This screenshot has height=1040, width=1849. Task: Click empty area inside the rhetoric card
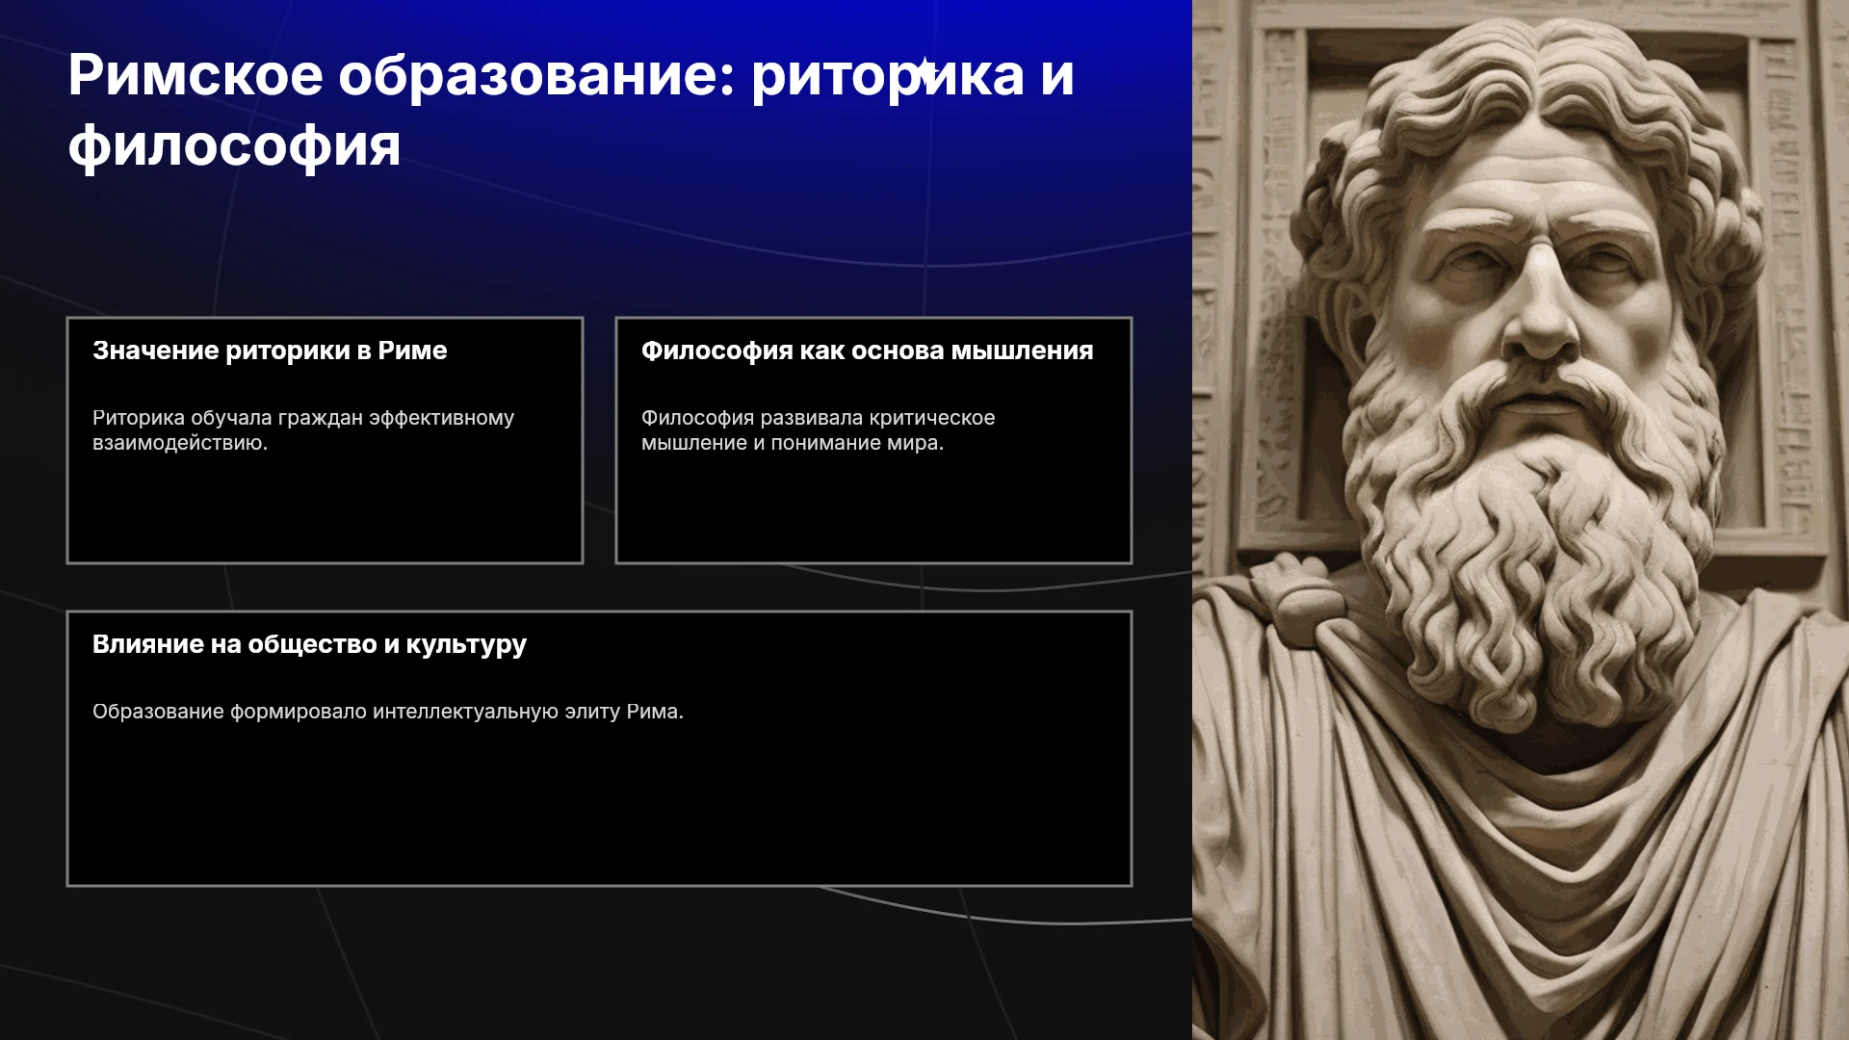point(325,510)
